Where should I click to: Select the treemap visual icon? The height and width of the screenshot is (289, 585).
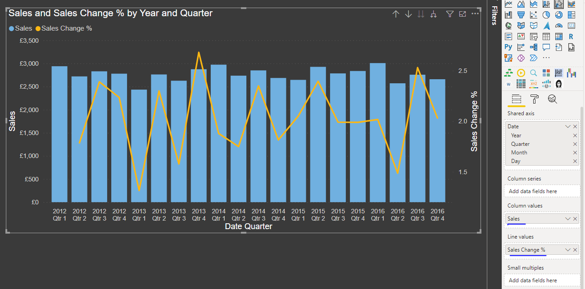(x=571, y=15)
